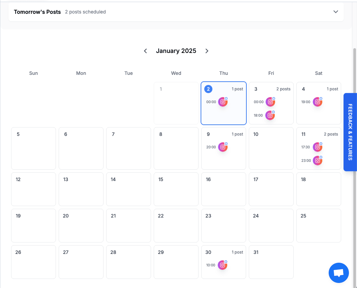Go to the next month
The height and width of the screenshot is (288, 357).
coord(207,51)
